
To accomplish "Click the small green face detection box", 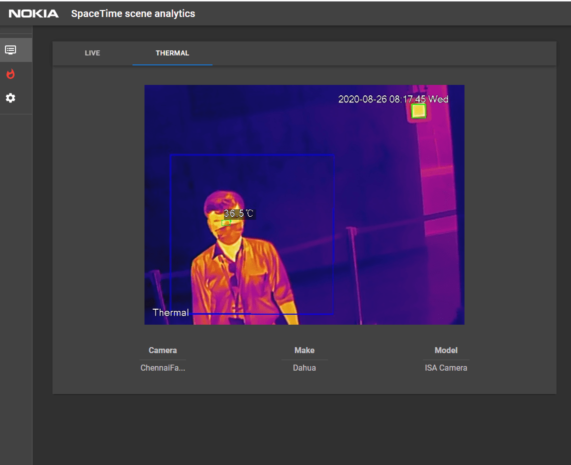I will [226, 223].
